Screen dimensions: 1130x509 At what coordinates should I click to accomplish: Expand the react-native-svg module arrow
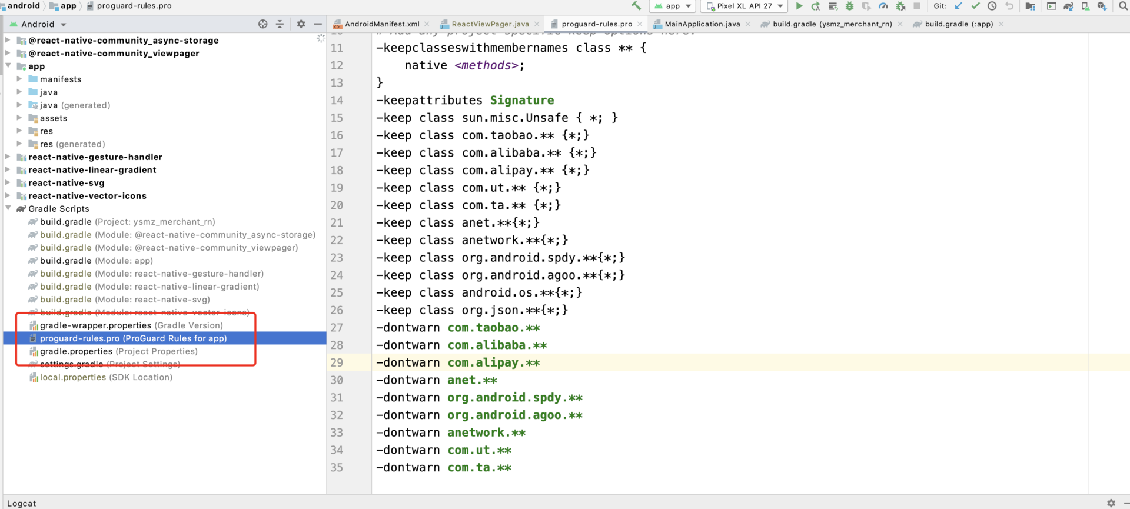(x=8, y=182)
